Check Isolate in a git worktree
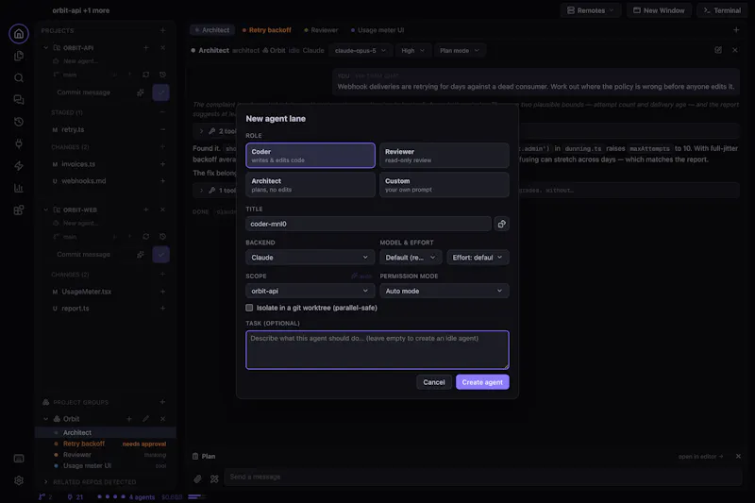This screenshot has width=755, height=503. pyautogui.click(x=249, y=308)
